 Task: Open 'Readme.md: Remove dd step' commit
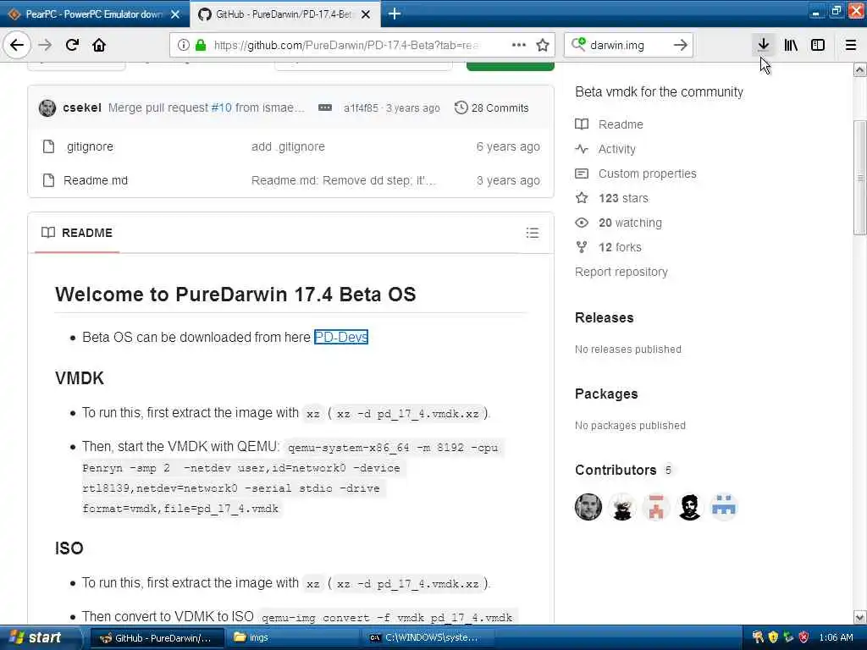click(x=344, y=180)
